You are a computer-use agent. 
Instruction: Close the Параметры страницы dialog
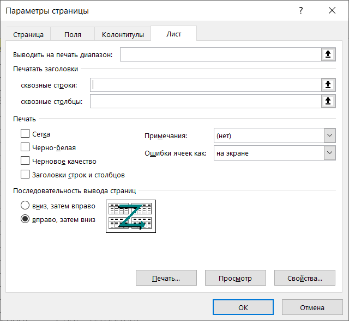[332, 10]
